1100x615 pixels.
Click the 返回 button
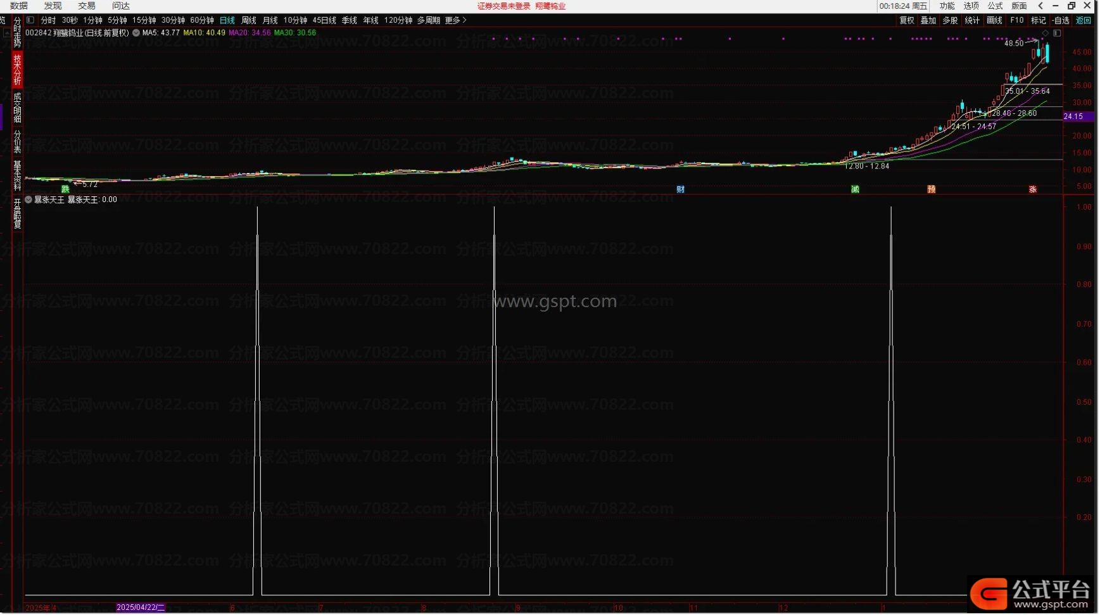point(1084,20)
